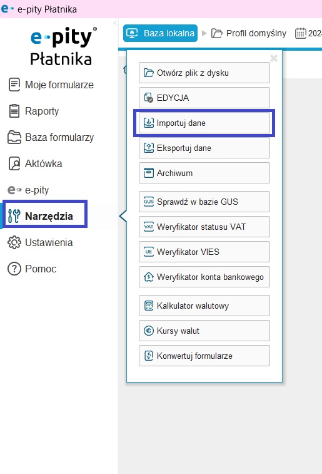Click the Konwertuj formularze document icon
This screenshot has height=474, width=322.
click(x=148, y=356)
